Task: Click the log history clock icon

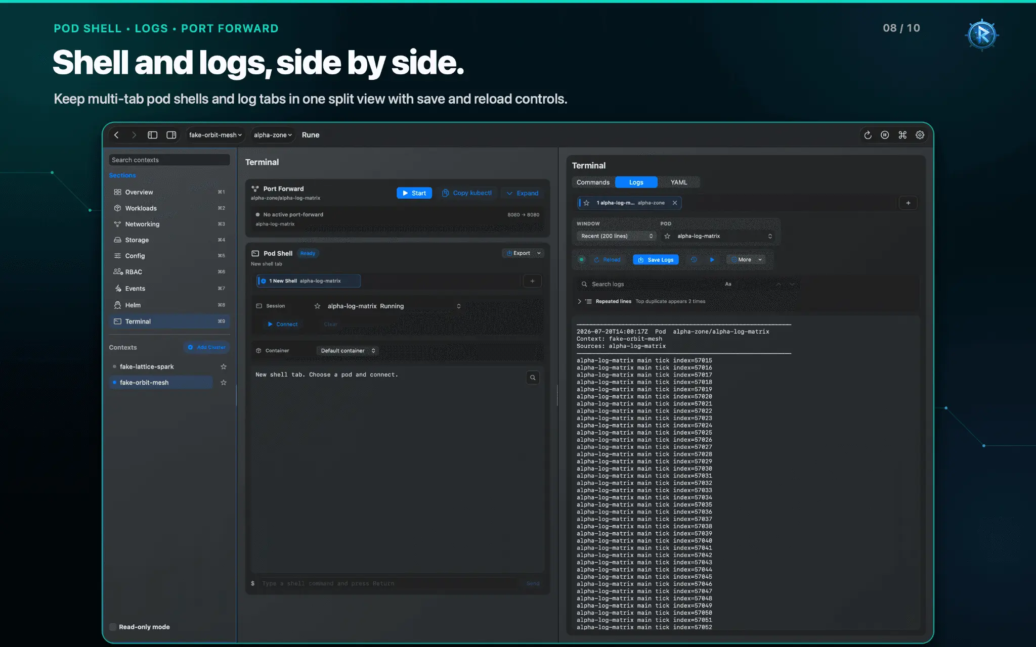Action: coord(694,260)
